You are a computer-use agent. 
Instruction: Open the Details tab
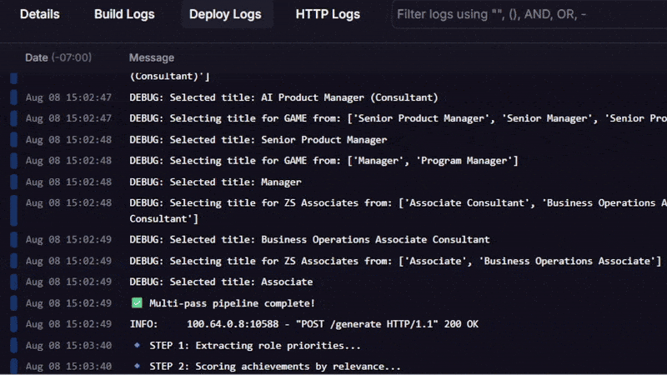tap(39, 14)
